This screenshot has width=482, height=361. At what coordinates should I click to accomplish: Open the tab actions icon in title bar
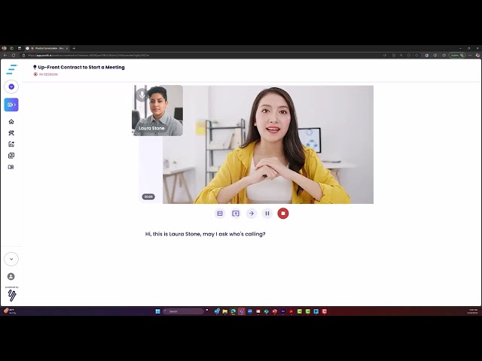click(x=20, y=48)
